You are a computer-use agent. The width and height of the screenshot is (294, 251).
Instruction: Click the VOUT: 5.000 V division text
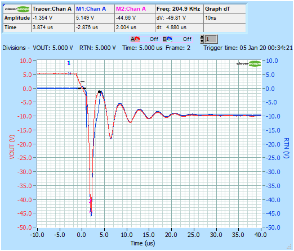[53, 48]
